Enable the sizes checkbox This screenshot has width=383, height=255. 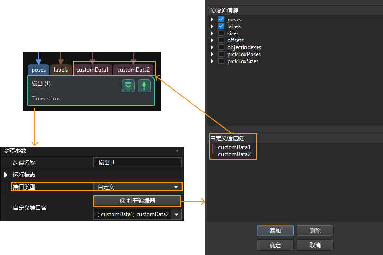(x=221, y=33)
